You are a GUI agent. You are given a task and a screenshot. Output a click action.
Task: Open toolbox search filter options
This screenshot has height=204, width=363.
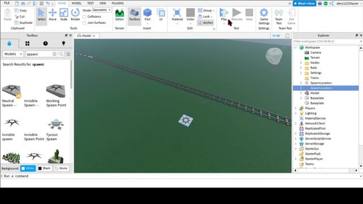pos(68,54)
